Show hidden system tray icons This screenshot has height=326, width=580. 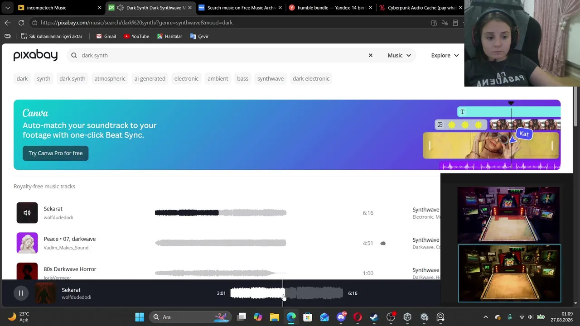(x=486, y=317)
